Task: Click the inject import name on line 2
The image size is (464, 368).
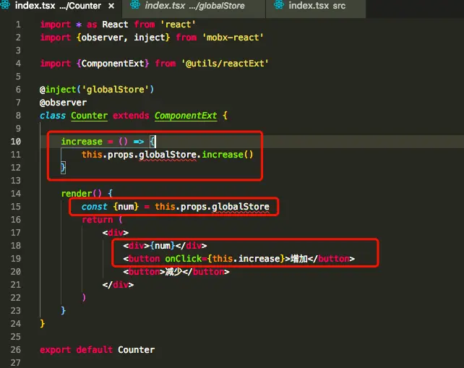Action: pos(150,38)
